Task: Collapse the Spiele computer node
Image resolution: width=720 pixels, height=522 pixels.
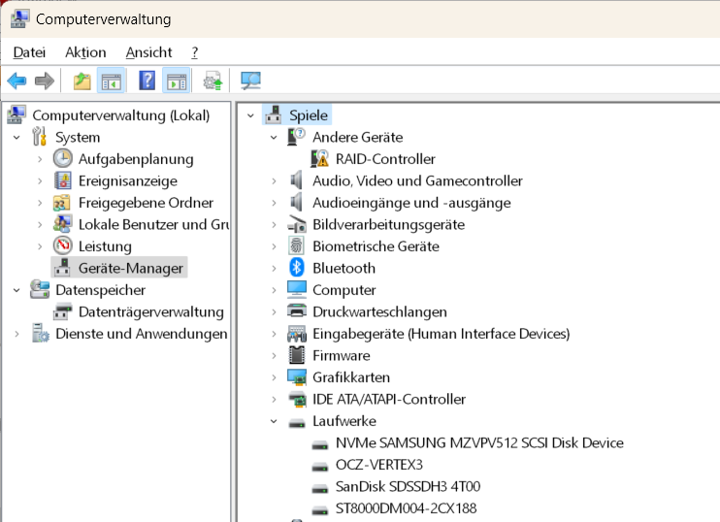Action: [250, 115]
